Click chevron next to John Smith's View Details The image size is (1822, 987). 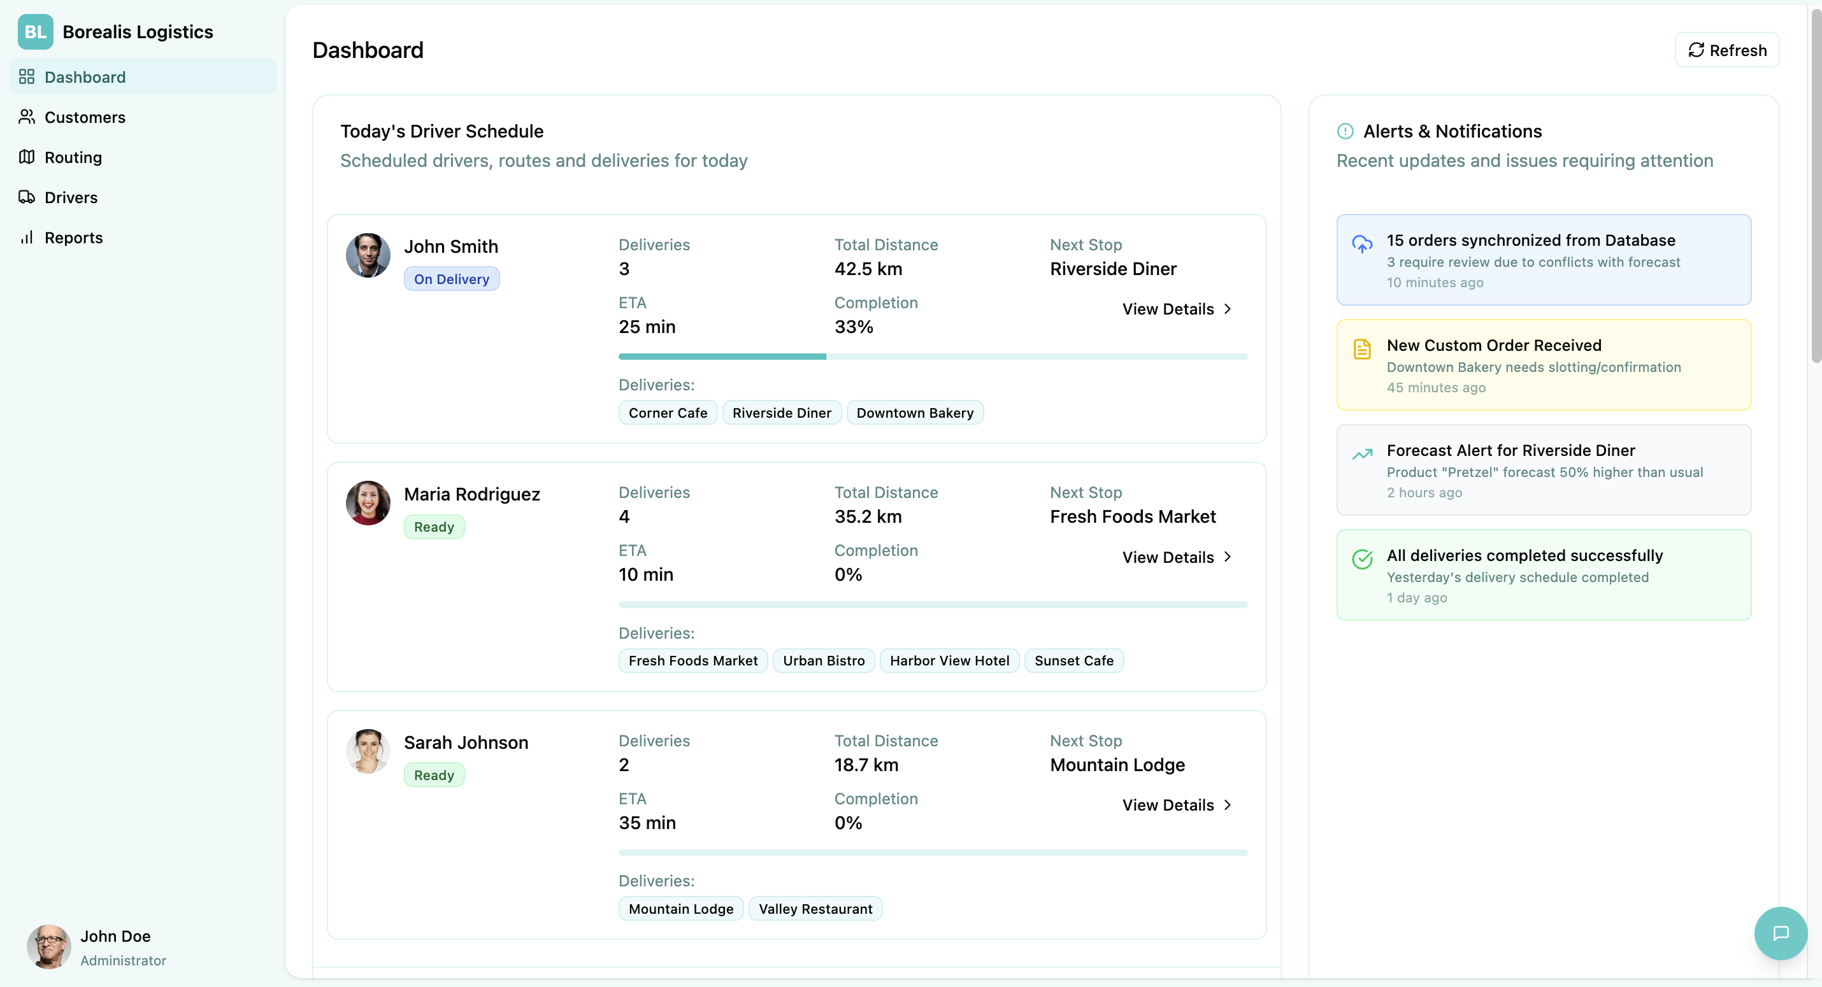(x=1228, y=309)
